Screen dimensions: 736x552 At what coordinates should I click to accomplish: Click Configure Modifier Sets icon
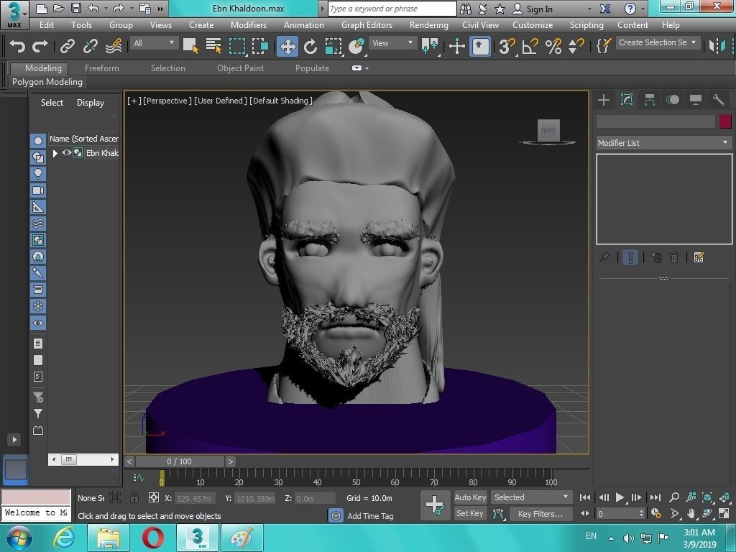click(699, 257)
